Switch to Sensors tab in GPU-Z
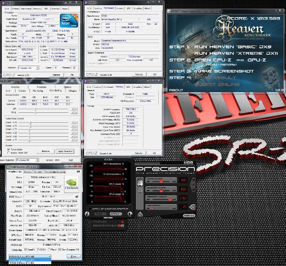The height and width of the screenshot is (266, 286). [28, 172]
